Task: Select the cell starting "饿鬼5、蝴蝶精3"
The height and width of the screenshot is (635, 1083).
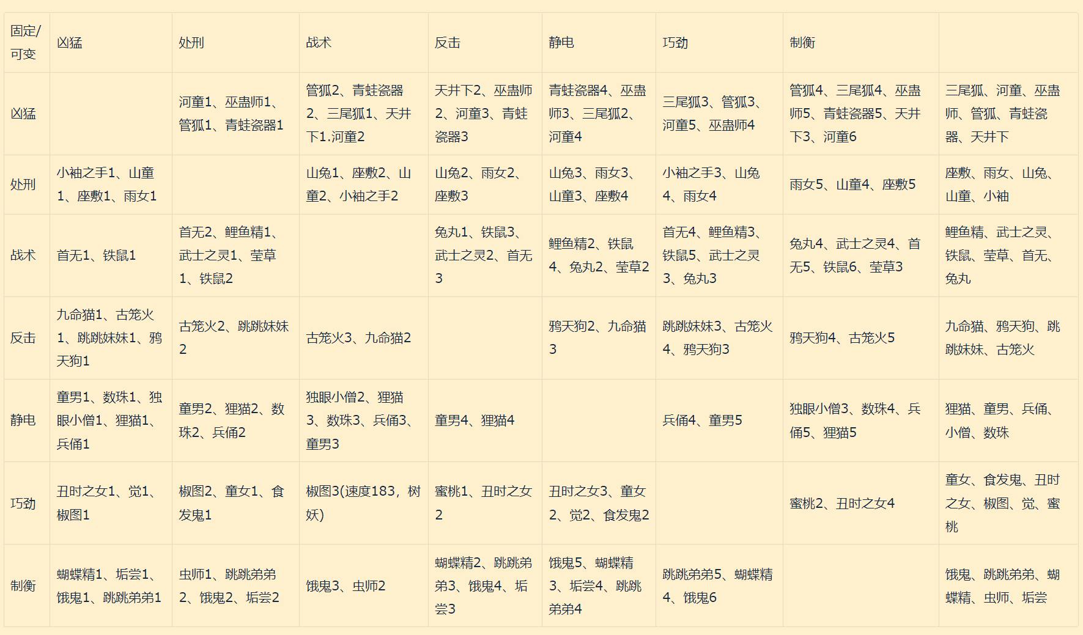Action: point(599,585)
